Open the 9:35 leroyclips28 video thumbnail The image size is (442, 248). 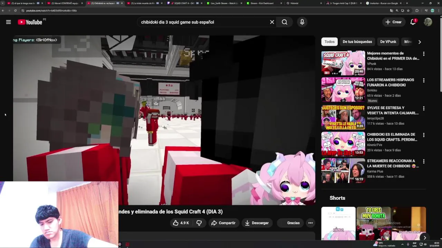[343, 117]
